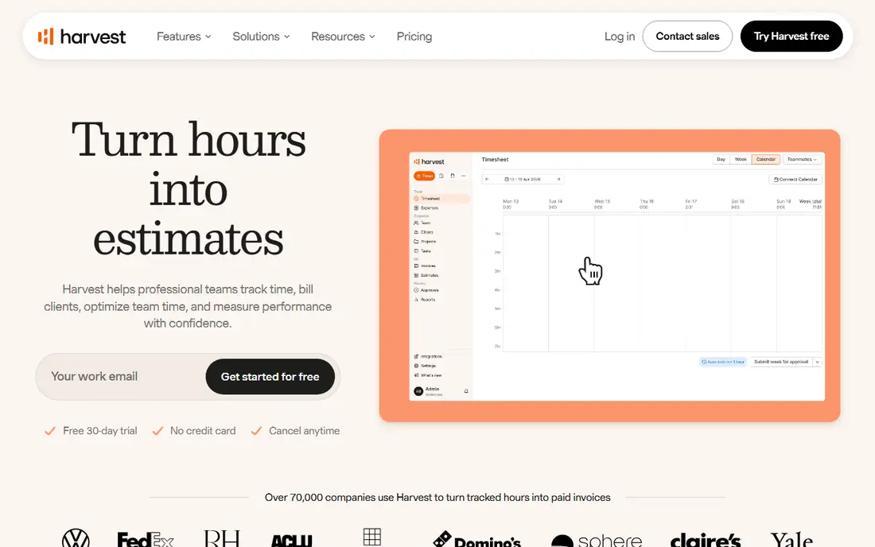Click the FedEx logo

[145, 540]
